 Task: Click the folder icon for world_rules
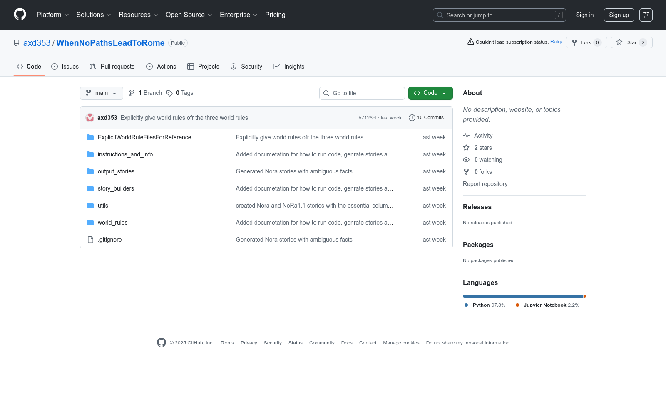pyautogui.click(x=90, y=223)
